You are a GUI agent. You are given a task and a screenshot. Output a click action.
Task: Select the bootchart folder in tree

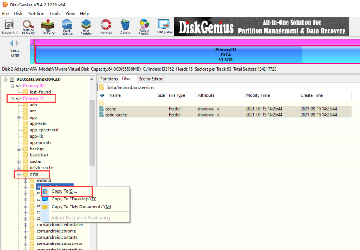coord(39,155)
